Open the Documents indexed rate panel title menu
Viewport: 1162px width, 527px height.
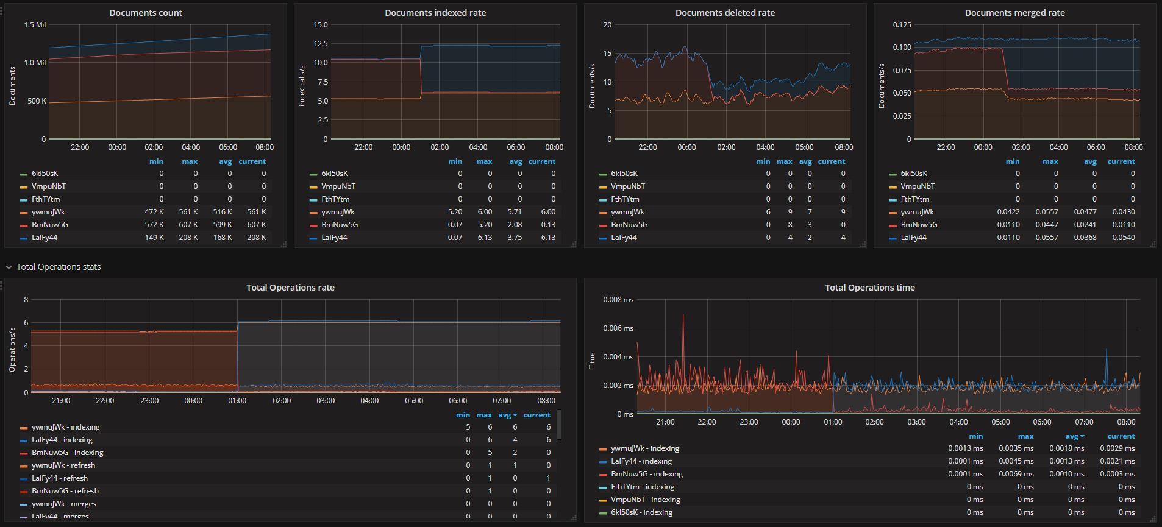(435, 13)
